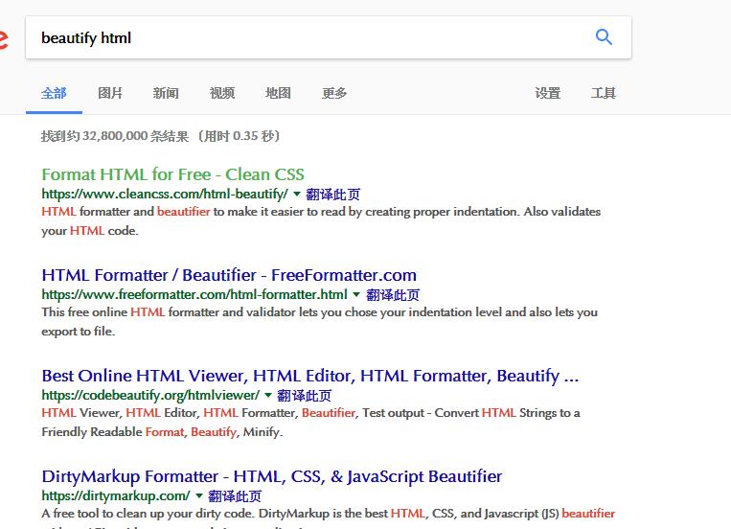Click 翻译此页 for the freeformatter.com result
731x529 pixels.
[393, 295]
